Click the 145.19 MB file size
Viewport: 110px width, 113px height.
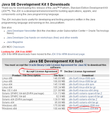click(59, 84)
